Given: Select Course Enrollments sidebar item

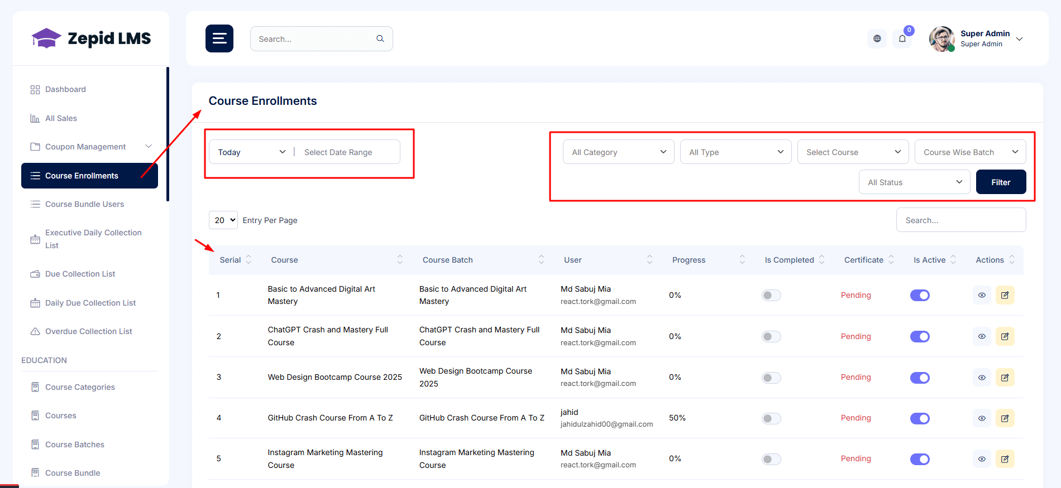Looking at the screenshot, I should tap(89, 176).
